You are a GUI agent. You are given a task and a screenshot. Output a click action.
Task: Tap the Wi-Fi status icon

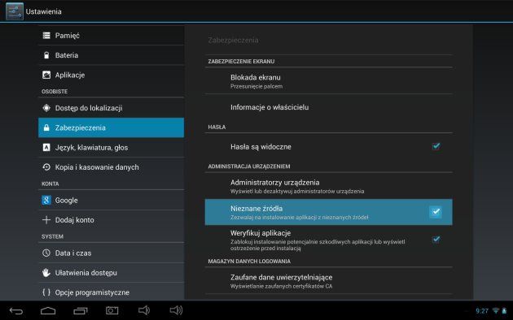pos(496,311)
